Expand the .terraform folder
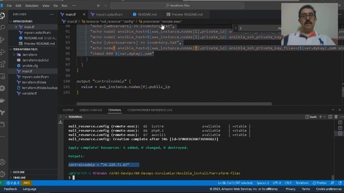Viewport: 344px width, 193px height. pos(30,55)
